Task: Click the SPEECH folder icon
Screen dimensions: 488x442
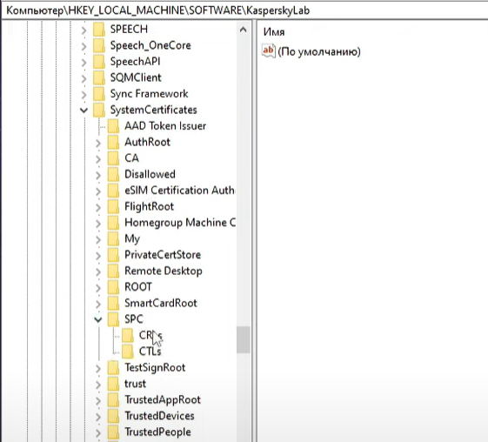Action: [x=99, y=30]
